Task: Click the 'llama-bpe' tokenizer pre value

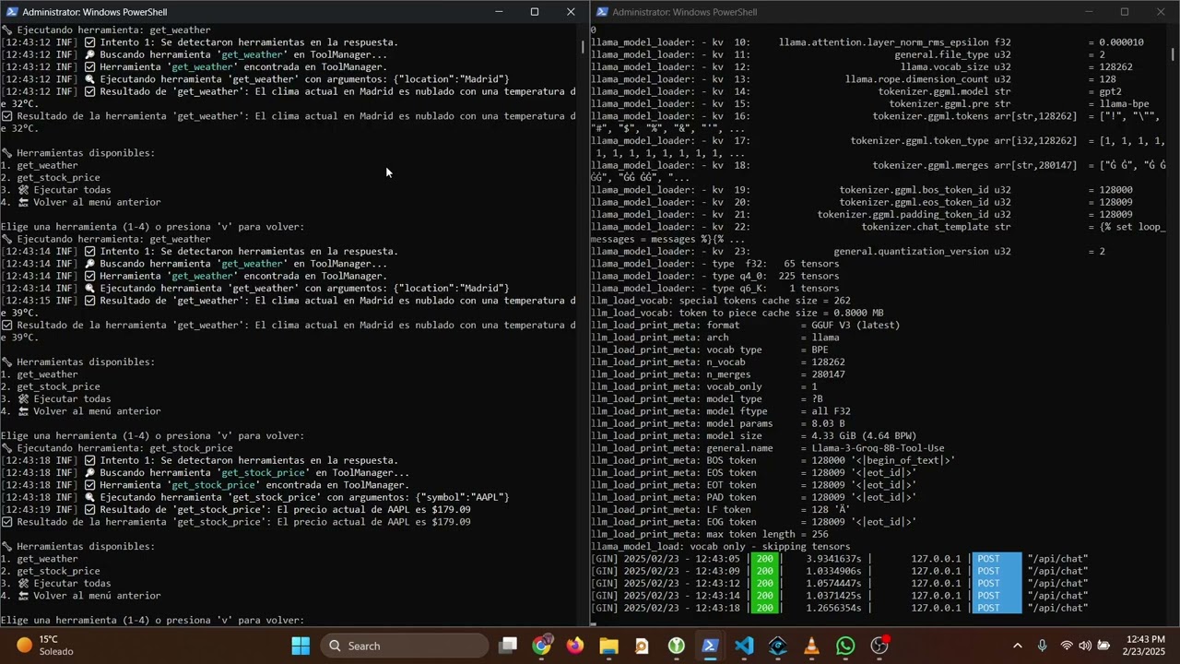Action: click(1124, 103)
